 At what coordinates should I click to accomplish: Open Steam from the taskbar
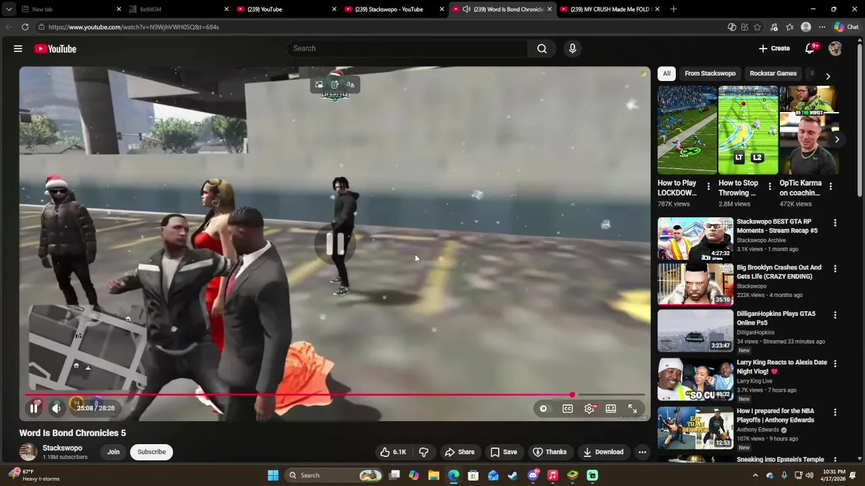pyautogui.click(x=513, y=475)
